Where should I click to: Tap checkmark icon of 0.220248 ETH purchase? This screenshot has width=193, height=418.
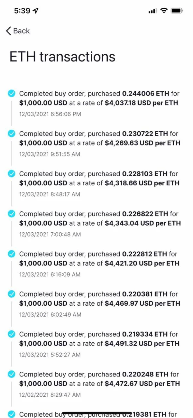[x=12, y=374]
